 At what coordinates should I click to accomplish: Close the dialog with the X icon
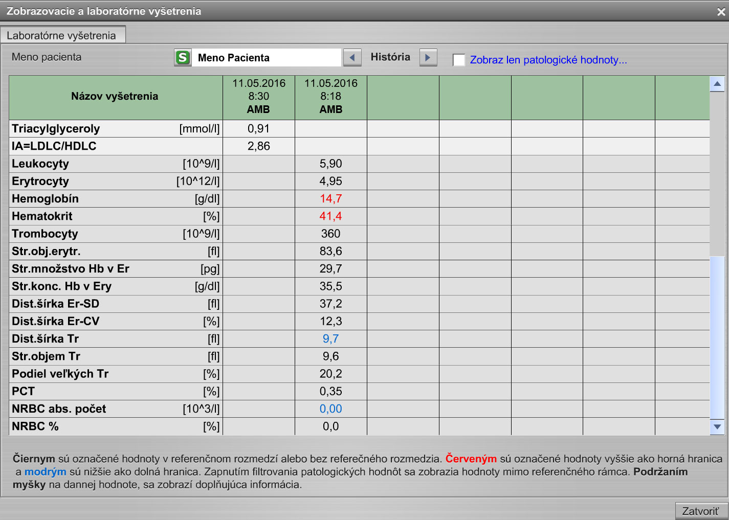(x=721, y=12)
